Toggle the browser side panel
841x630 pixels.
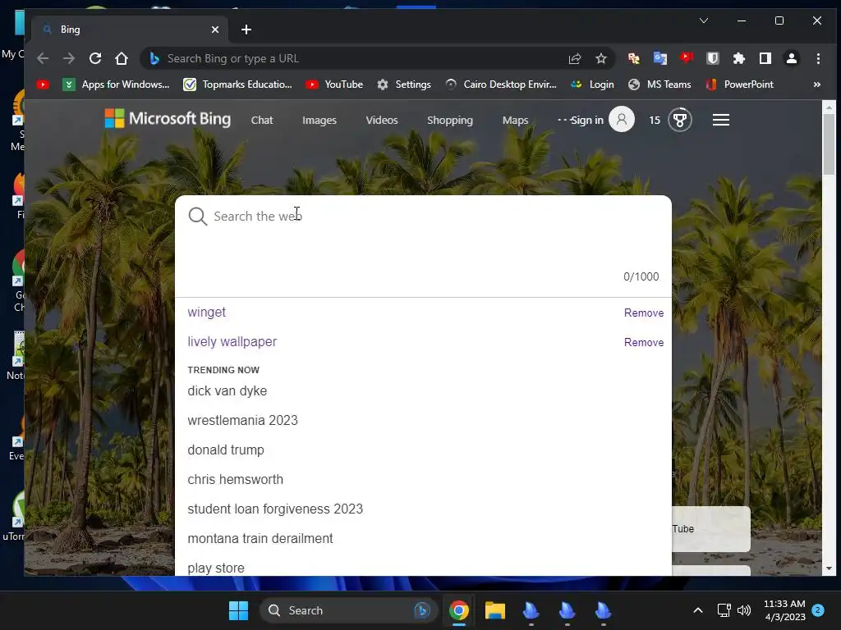[x=765, y=58]
